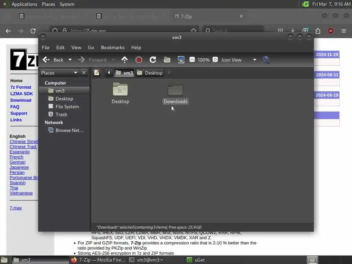Open the System menu in the top panel

pos(67,4)
